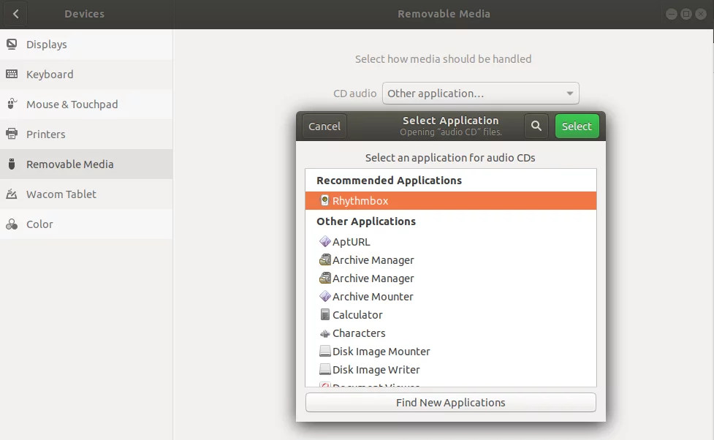Click the Calculator application icon
The width and height of the screenshot is (714, 440).
(x=325, y=315)
